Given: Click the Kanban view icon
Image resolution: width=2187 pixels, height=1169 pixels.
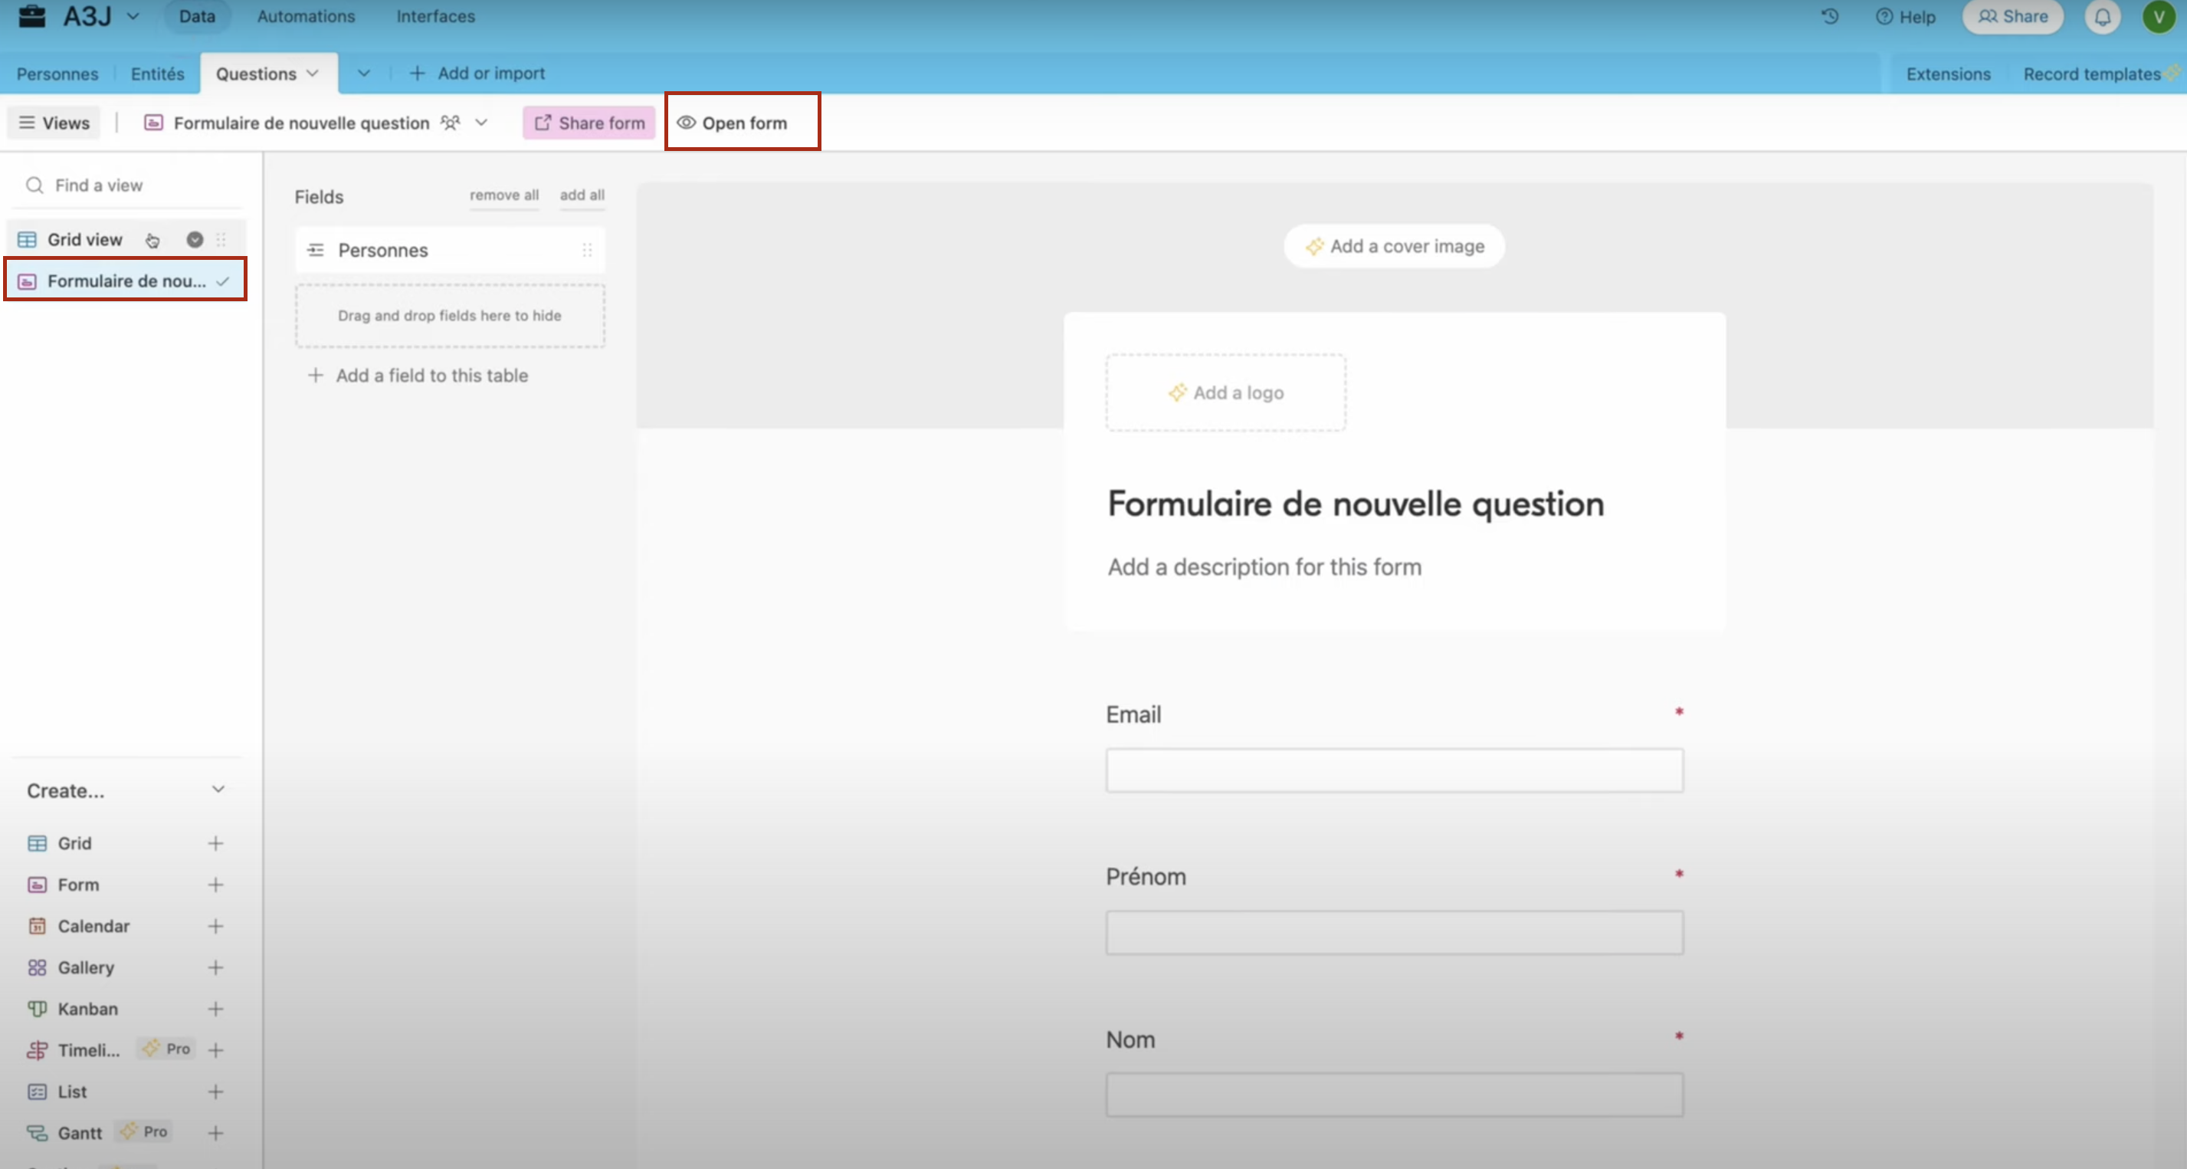Looking at the screenshot, I should pyautogui.click(x=36, y=1010).
